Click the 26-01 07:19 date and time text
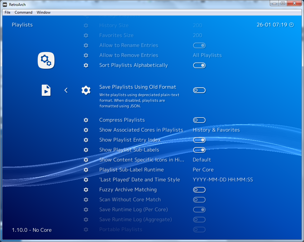Screen dimensions: 304x242 (x=272, y=25)
